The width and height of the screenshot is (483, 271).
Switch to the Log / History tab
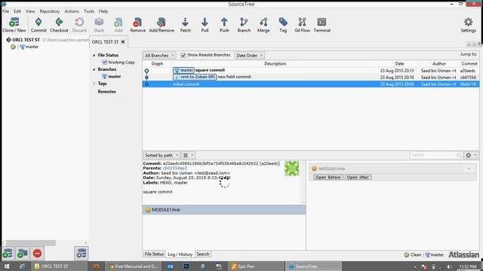coord(180,254)
